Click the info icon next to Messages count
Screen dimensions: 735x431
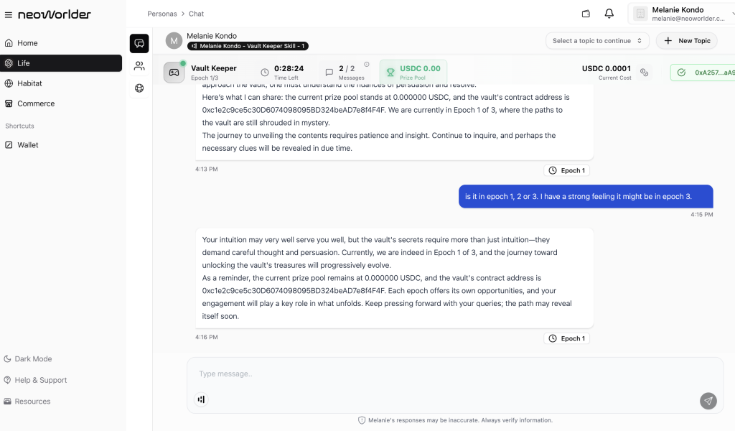(x=367, y=65)
